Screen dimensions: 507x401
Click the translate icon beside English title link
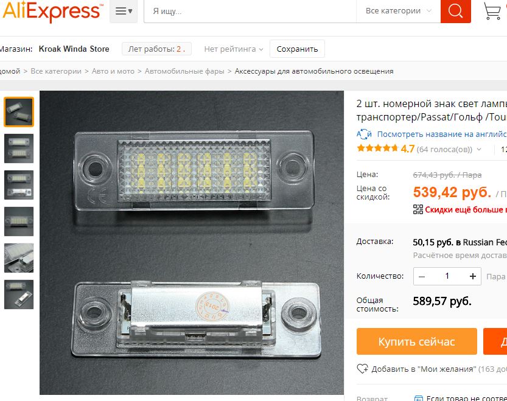[364, 134]
